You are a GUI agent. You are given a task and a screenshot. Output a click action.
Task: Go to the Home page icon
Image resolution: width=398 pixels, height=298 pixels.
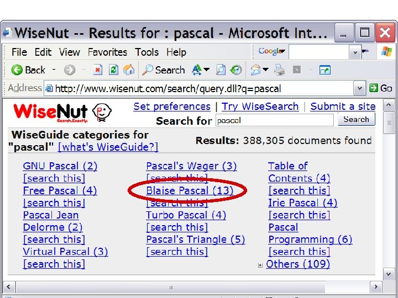pos(129,70)
